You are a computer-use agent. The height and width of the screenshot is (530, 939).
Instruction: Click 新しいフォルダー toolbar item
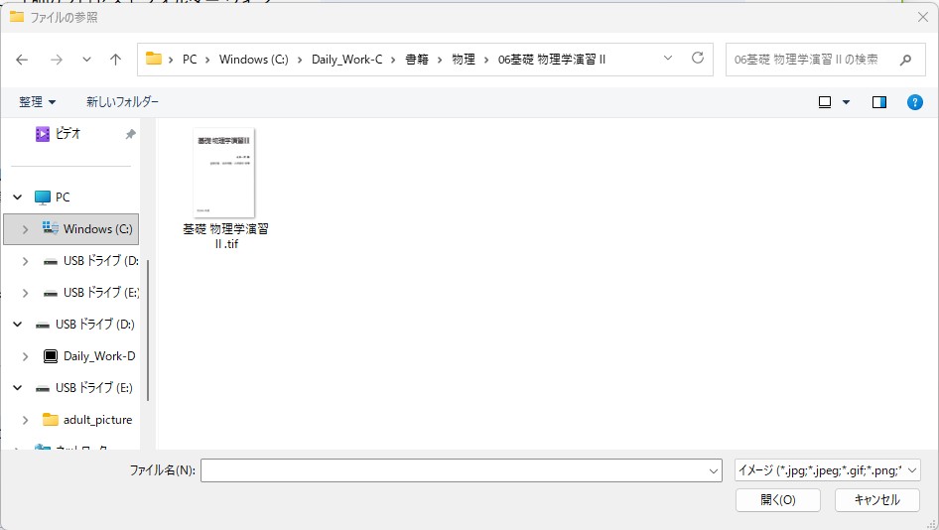pos(122,102)
